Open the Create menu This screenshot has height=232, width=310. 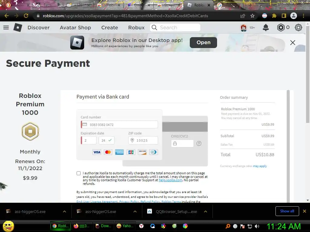[110, 27]
